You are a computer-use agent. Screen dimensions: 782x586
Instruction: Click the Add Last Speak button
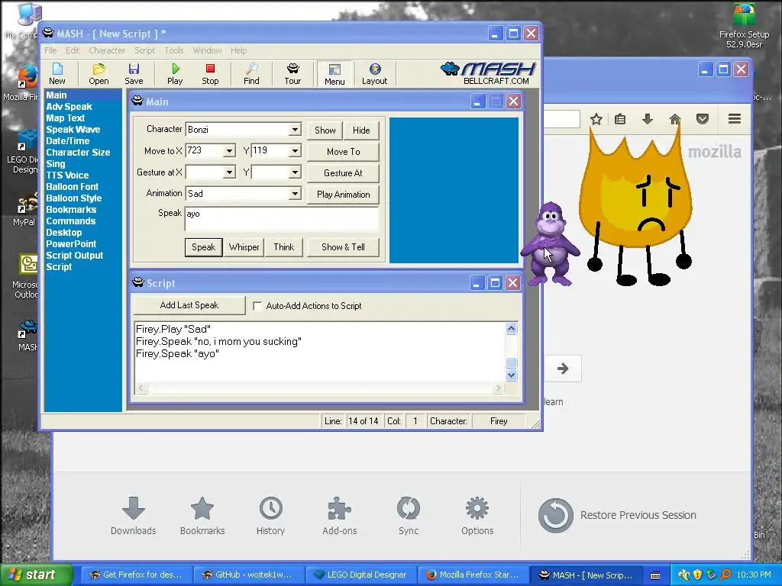[189, 305]
